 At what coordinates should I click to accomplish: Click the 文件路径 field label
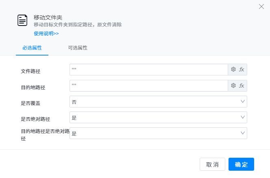pos(30,71)
